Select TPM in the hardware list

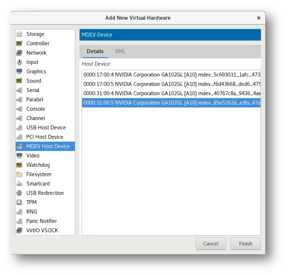[45, 202]
